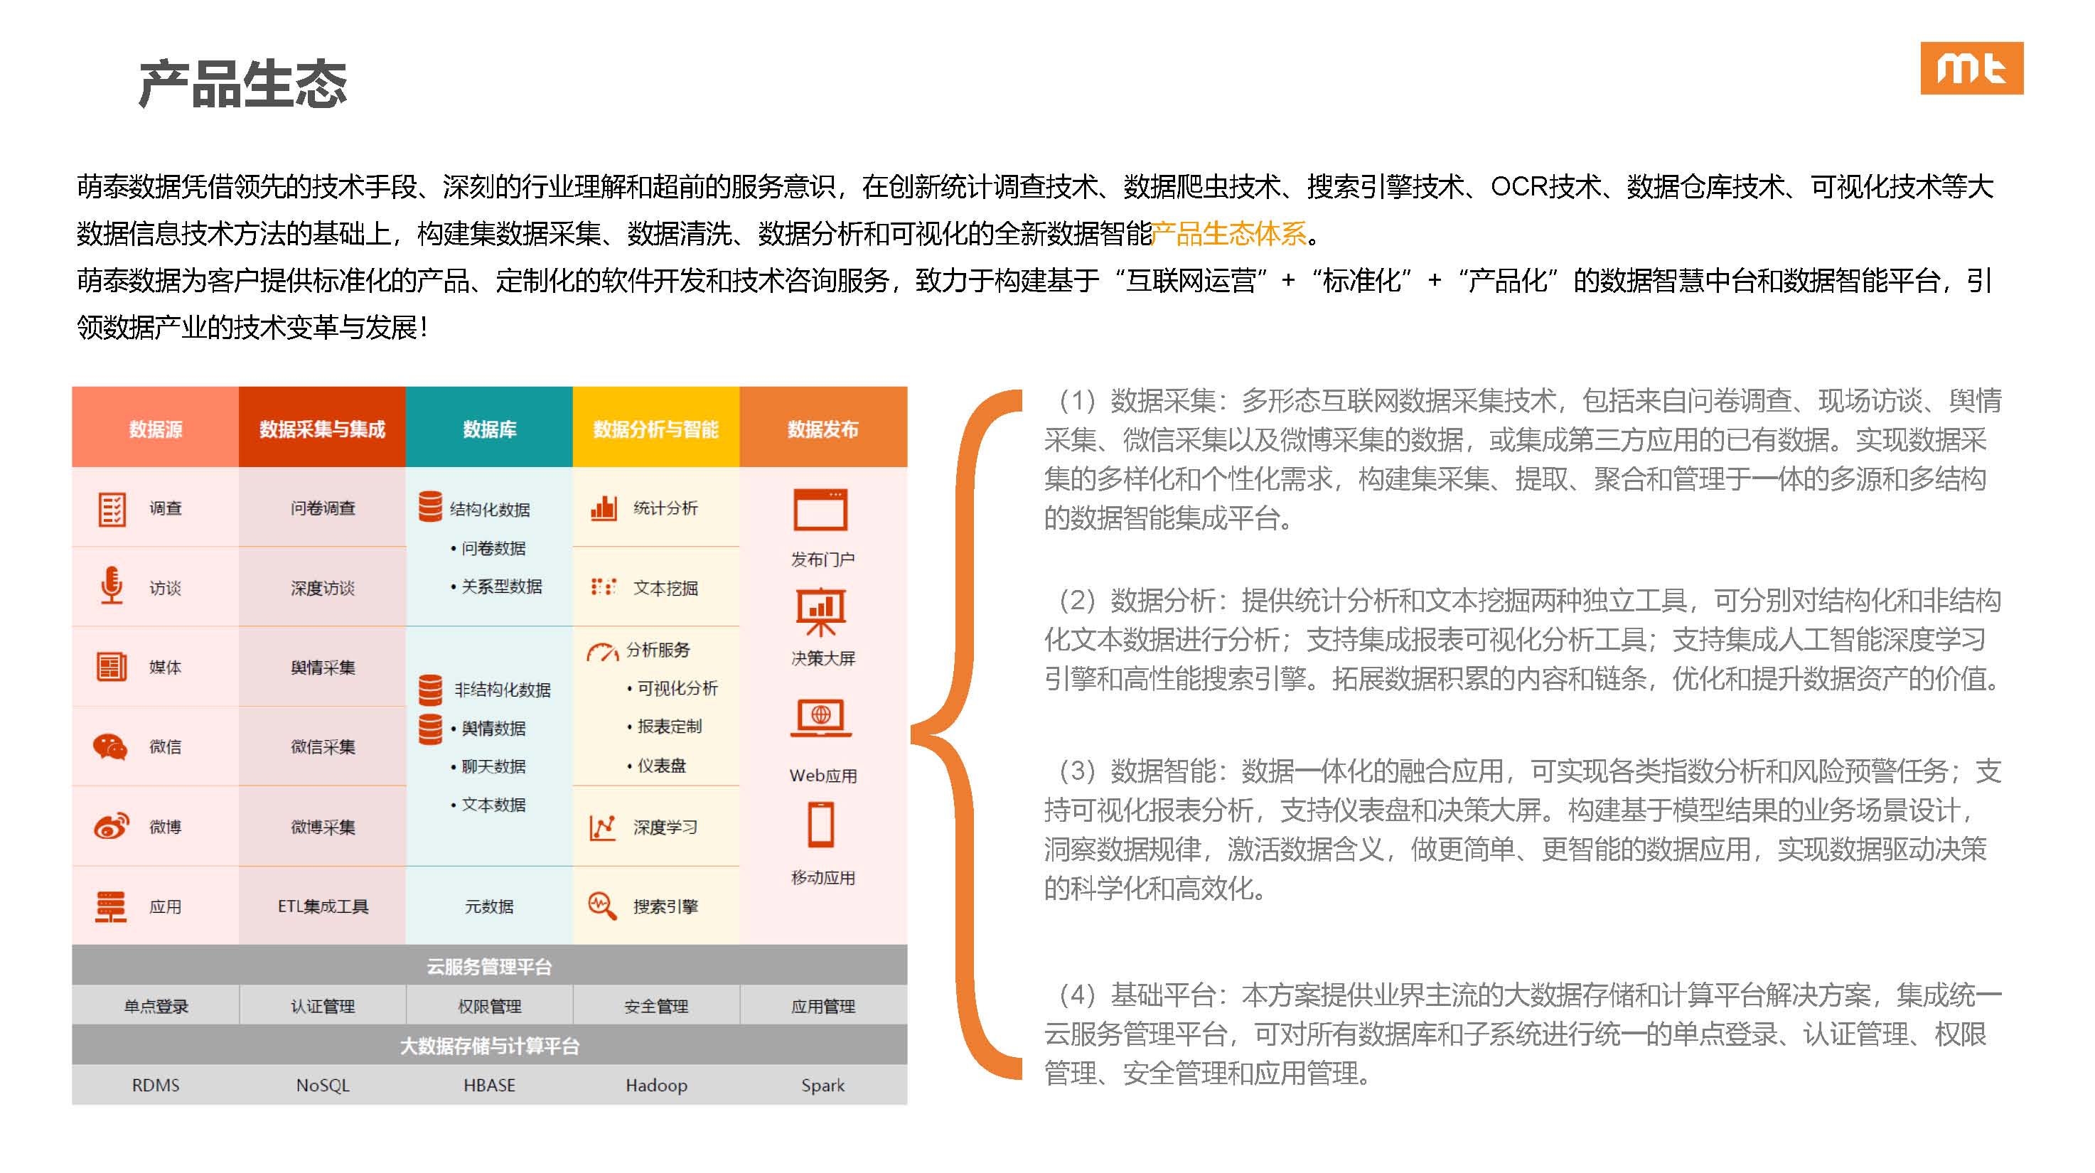2095x1173 pixels.
Task: Click the orange 产品生态体系 highlighted text
Action: point(1230,235)
